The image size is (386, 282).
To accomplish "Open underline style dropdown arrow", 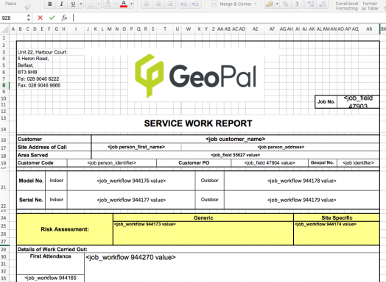I will tap(81, 4).
